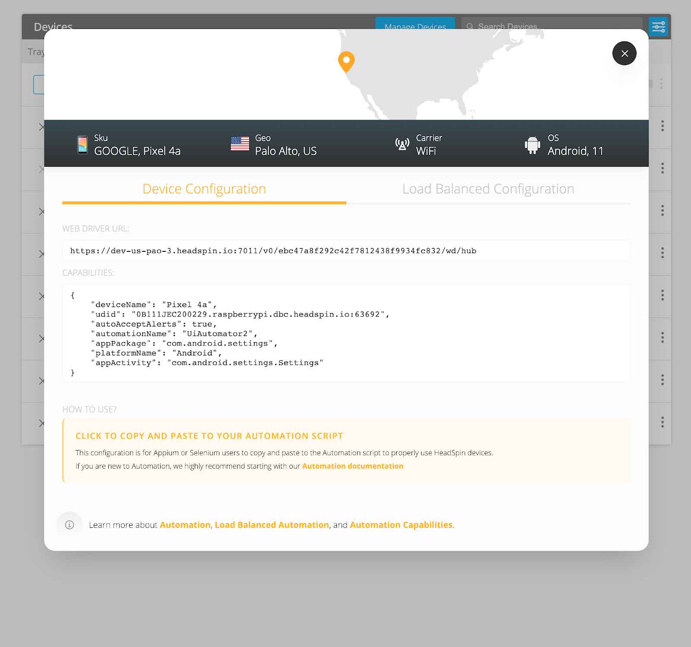Click the "GOOGLE, Pixel 4a" Sku value
The image size is (691, 647).
point(137,151)
